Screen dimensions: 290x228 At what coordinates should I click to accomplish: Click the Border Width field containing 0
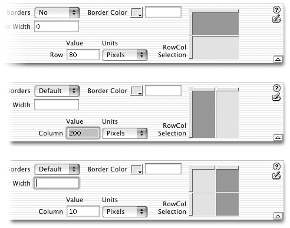pyautogui.click(x=57, y=27)
